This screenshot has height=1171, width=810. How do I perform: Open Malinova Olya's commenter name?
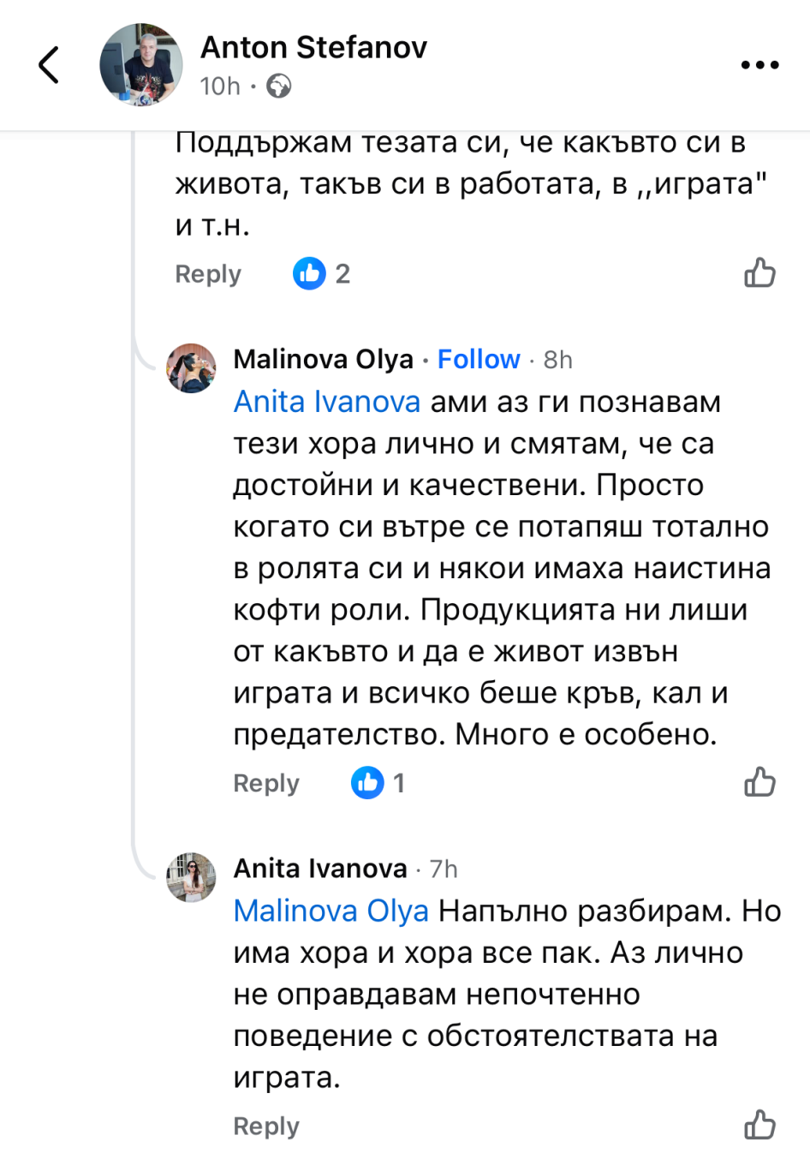point(323,360)
